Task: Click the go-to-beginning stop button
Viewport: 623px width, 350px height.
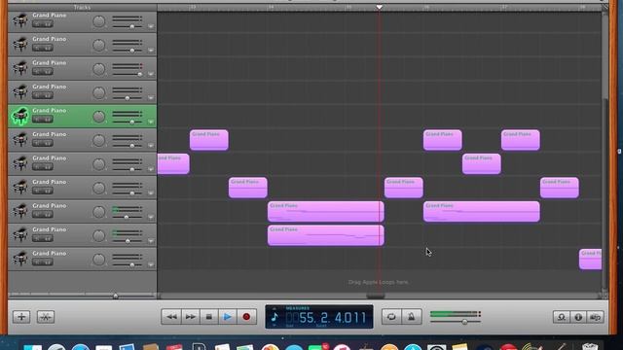Action: (x=209, y=317)
